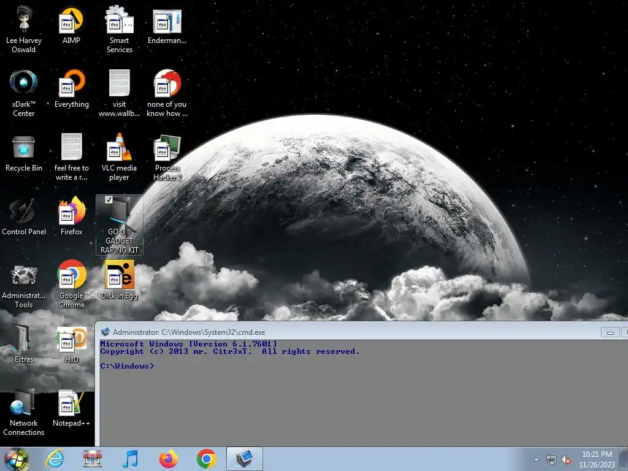Select the Network Connections icon
628x471 pixels.
pos(24,413)
